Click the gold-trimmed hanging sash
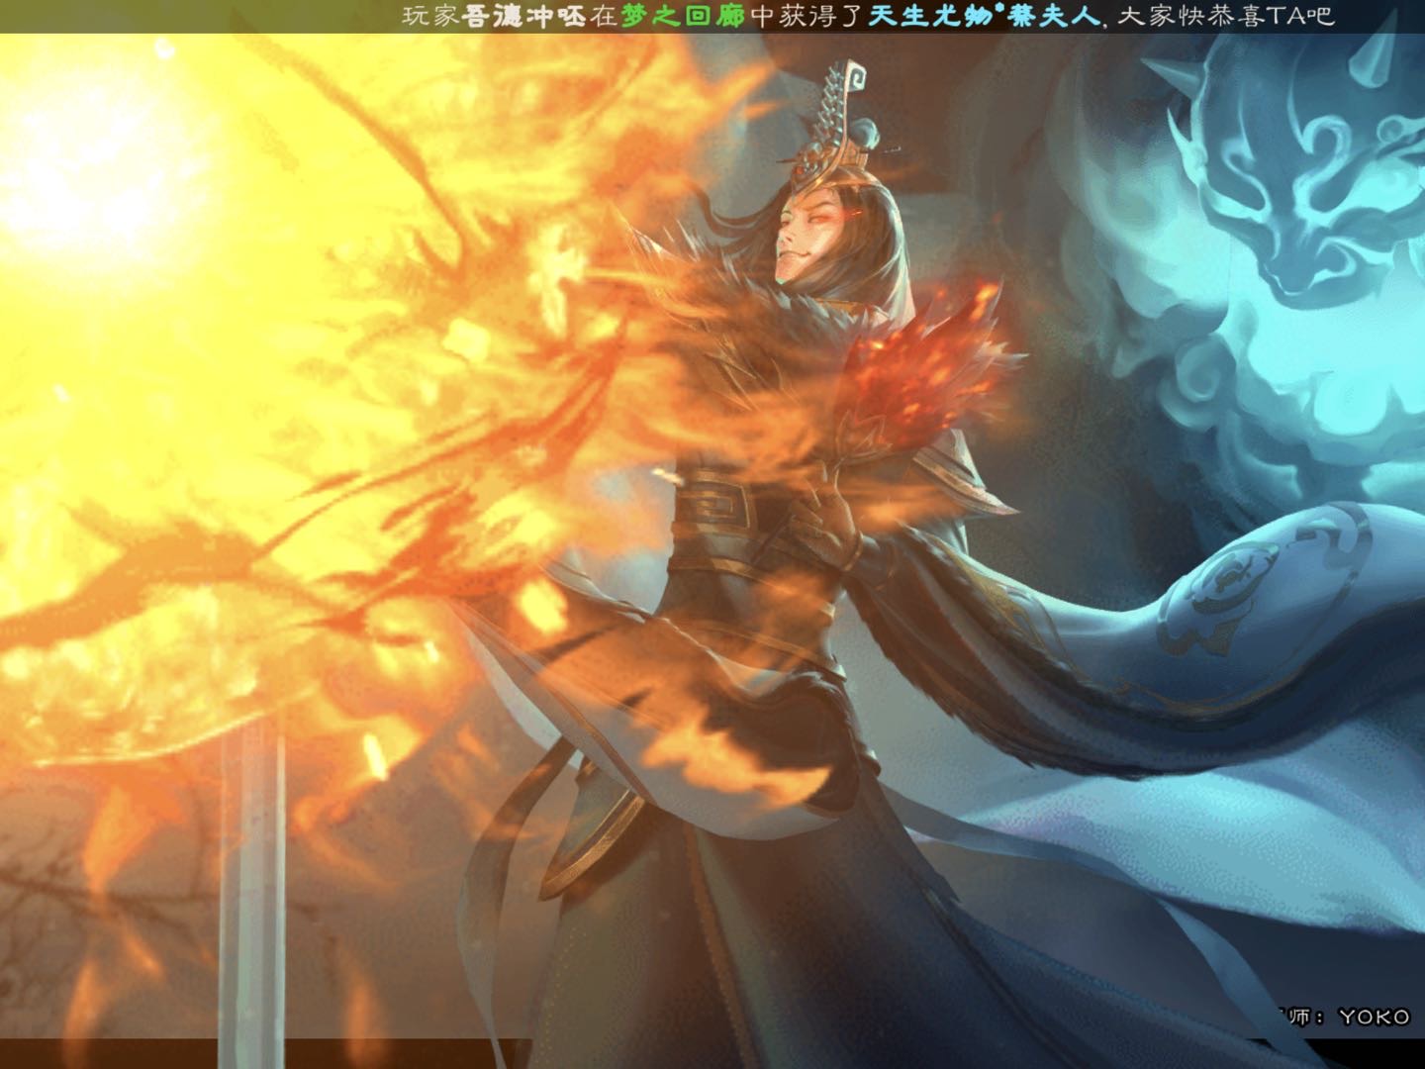Screen dimensions: 1425x1069 coord(594,831)
